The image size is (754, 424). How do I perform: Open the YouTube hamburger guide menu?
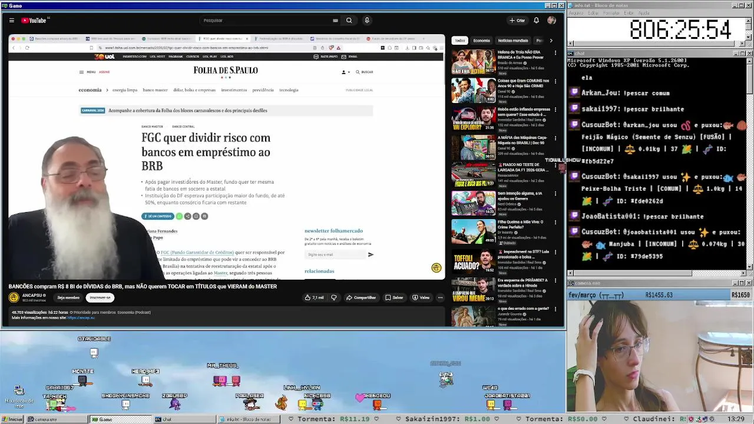[11, 20]
